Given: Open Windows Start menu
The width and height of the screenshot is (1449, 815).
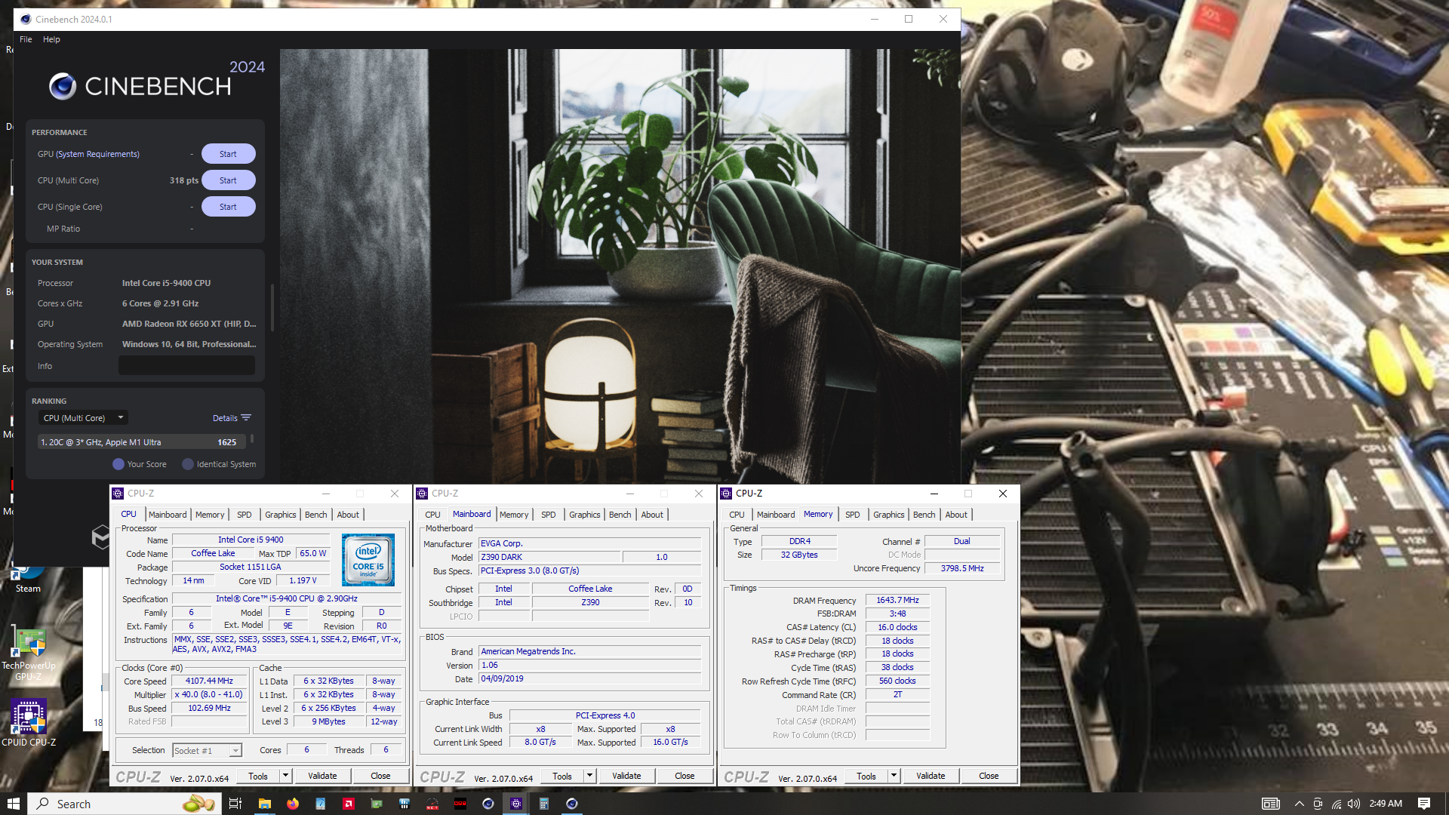Looking at the screenshot, I should pyautogui.click(x=13, y=804).
